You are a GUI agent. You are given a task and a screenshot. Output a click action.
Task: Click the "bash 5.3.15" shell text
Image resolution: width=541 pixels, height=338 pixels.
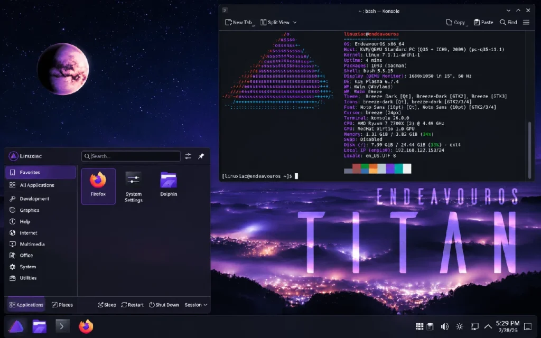coord(378,71)
